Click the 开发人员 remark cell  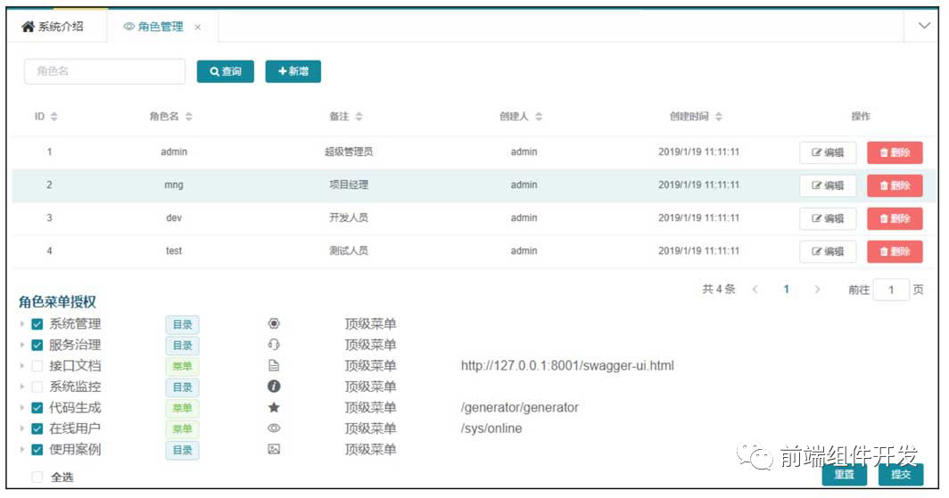pyautogui.click(x=349, y=217)
